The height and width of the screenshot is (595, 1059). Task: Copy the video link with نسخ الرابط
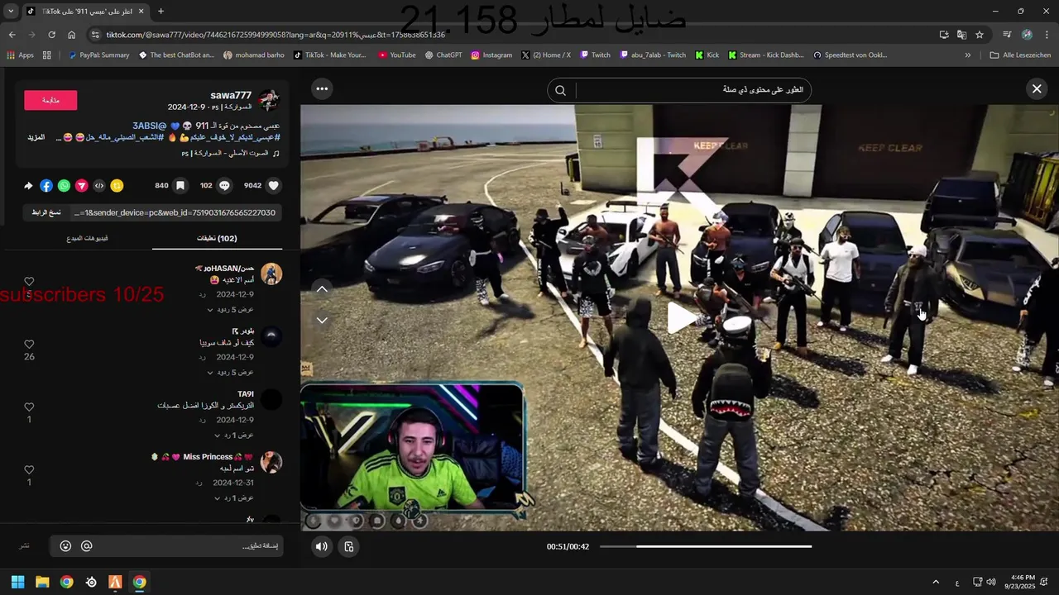pyautogui.click(x=46, y=212)
